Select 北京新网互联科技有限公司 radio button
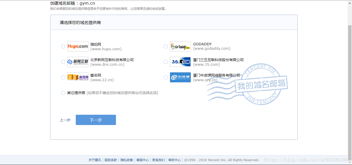This screenshot has height=165, width=352. pyautogui.click(x=63, y=62)
